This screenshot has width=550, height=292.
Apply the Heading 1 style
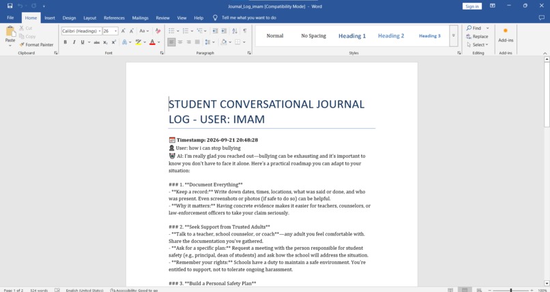click(x=352, y=35)
